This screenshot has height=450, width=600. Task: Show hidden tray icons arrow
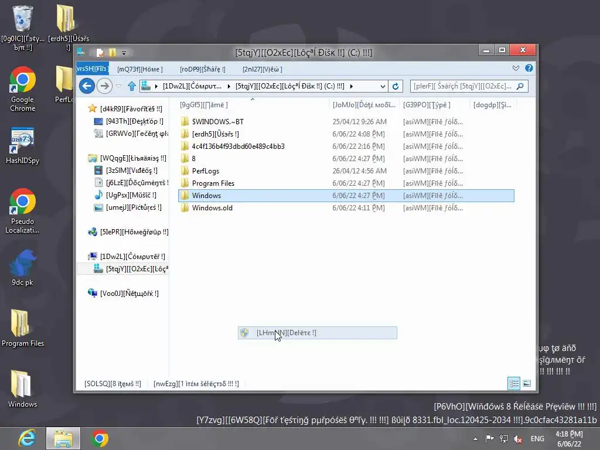[x=475, y=439]
